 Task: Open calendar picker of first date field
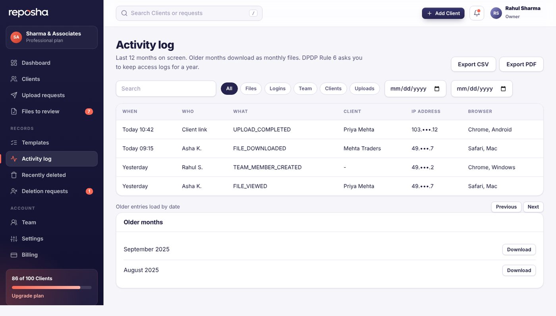[437, 89]
